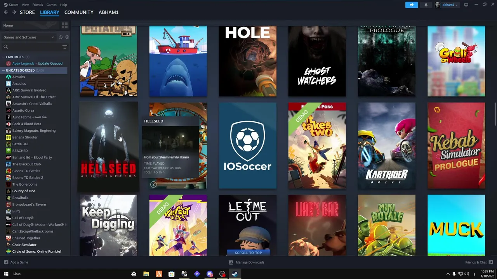Image resolution: width=497 pixels, height=279 pixels.
Task: Click the Steam taskbar icon
Action: coord(235,274)
